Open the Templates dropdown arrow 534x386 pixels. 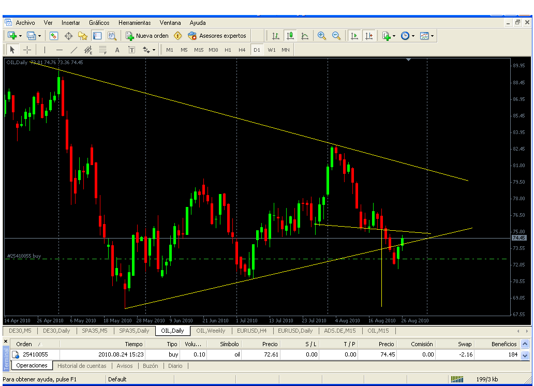(432, 36)
